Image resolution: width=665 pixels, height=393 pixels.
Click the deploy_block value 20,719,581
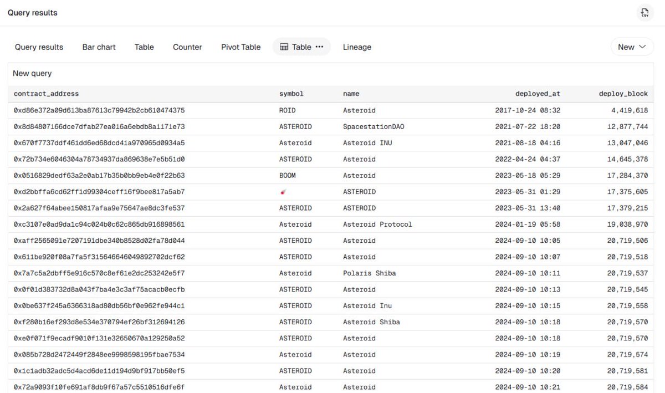pos(627,371)
